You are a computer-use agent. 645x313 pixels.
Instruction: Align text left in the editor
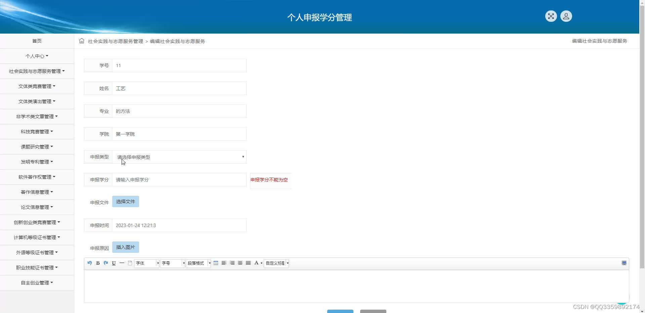pos(224,263)
